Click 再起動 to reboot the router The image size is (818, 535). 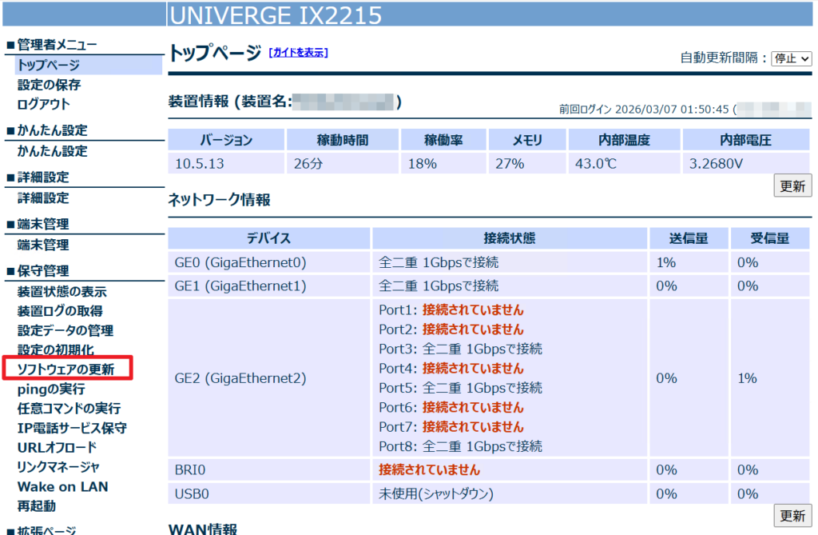tap(37, 506)
